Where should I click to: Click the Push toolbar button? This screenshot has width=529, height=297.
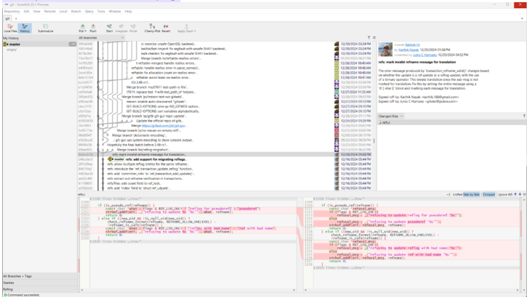pos(93,28)
